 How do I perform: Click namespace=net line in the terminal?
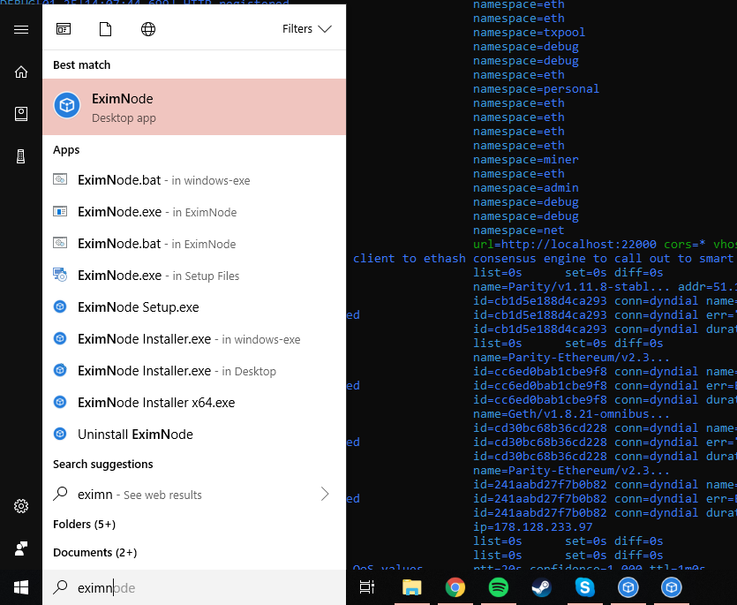coord(518,230)
